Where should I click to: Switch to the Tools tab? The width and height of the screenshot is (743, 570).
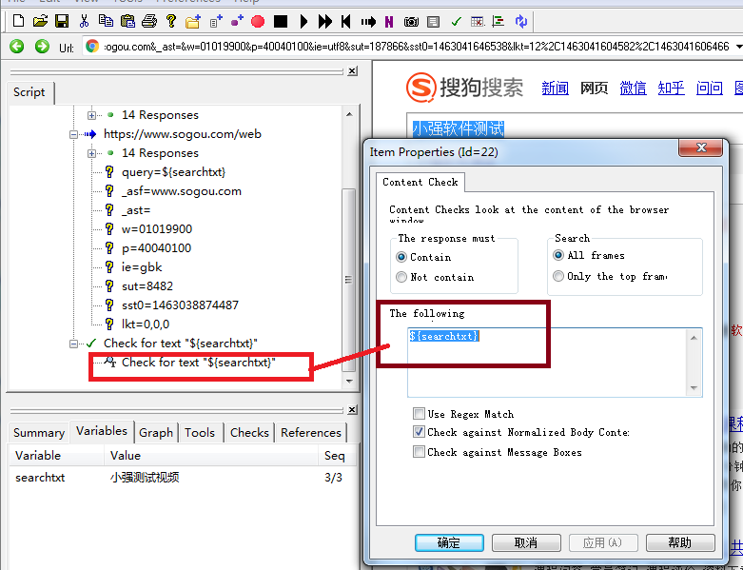pyautogui.click(x=200, y=433)
